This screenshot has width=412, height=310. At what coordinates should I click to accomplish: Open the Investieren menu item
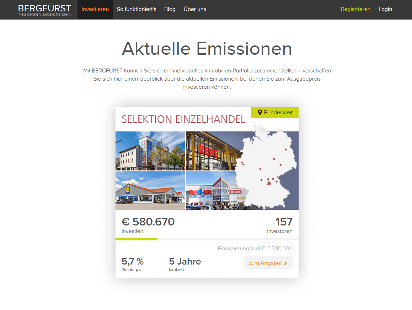pyautogui.click(x=95, y=10)
